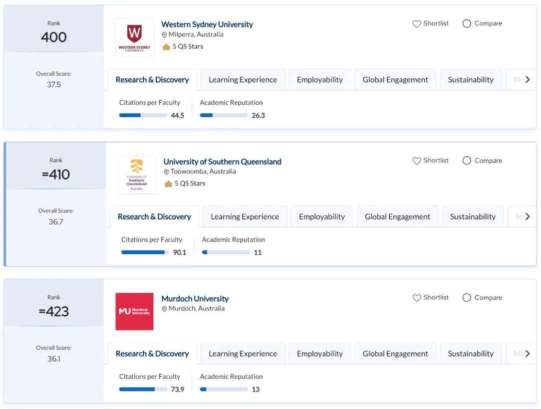Open Employability tab for Southern Queensland

pyautogui.click(x=322, y=217)
